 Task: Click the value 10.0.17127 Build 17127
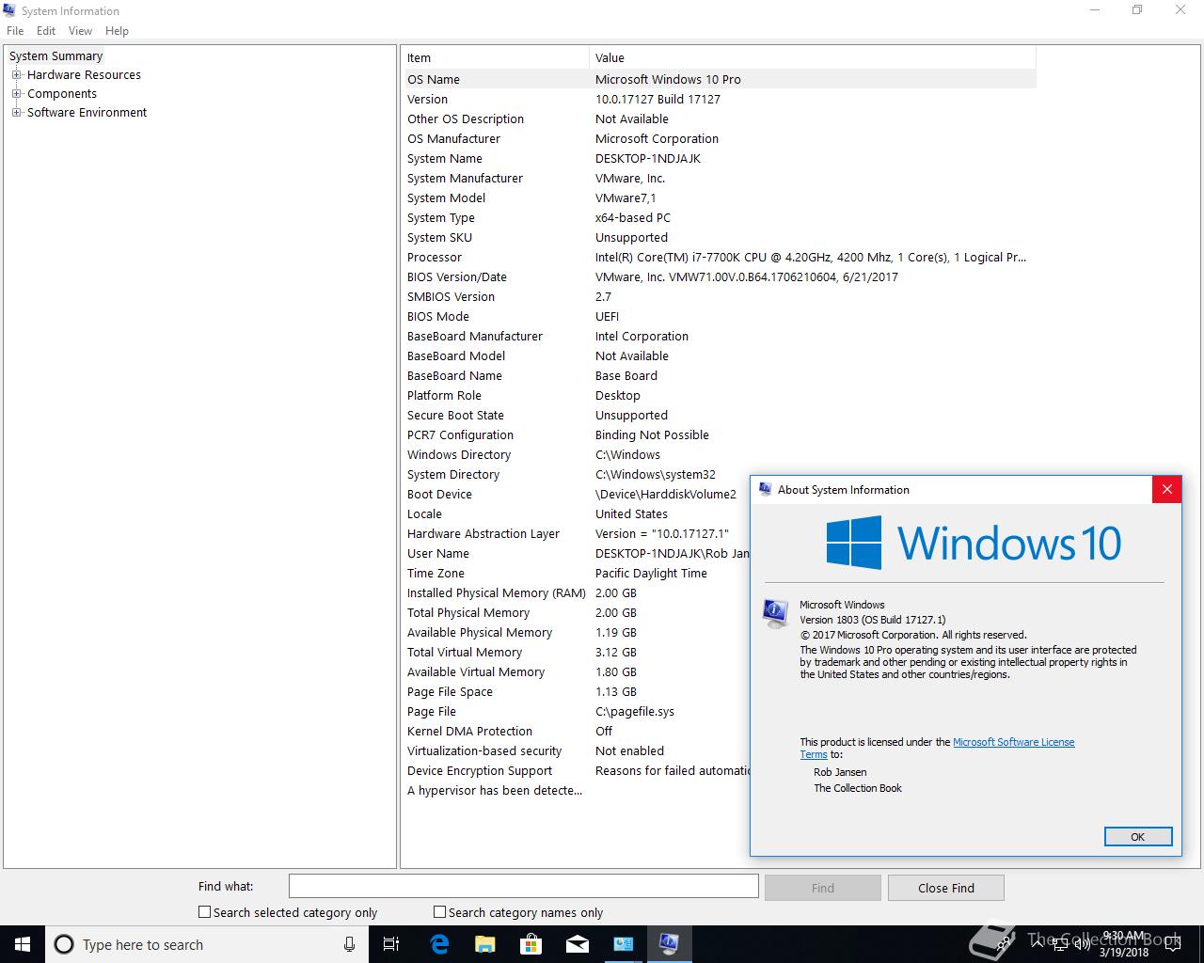[657, 99]
